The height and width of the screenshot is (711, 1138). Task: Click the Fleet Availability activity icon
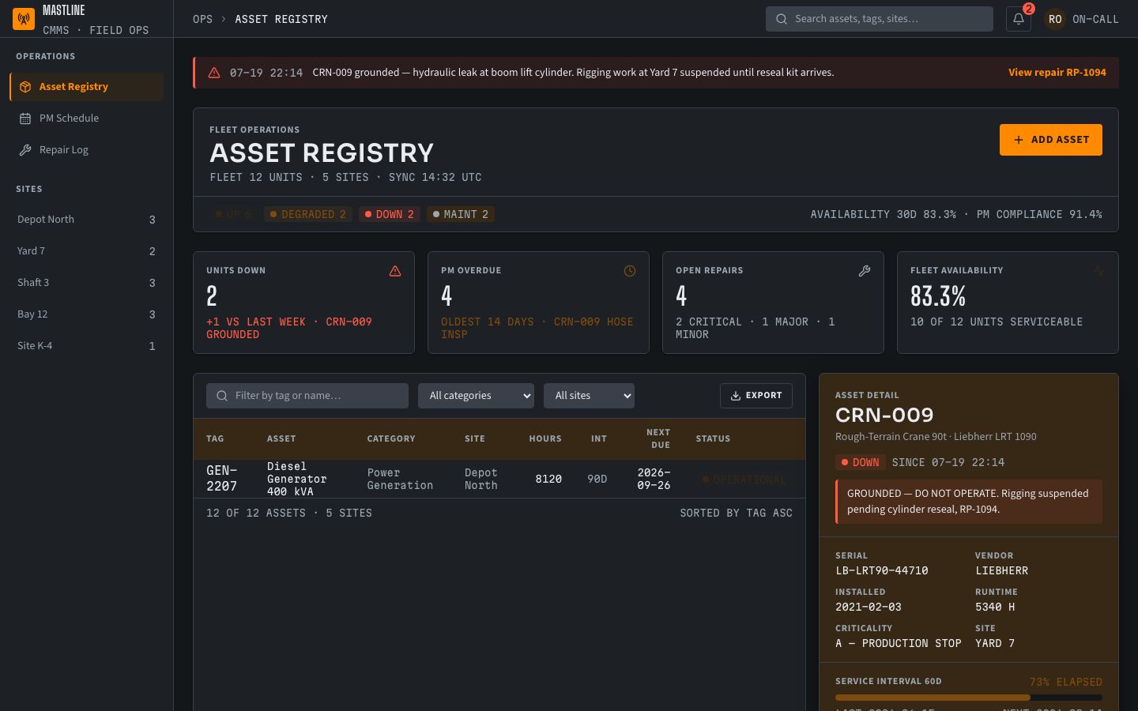point(1099,271)
